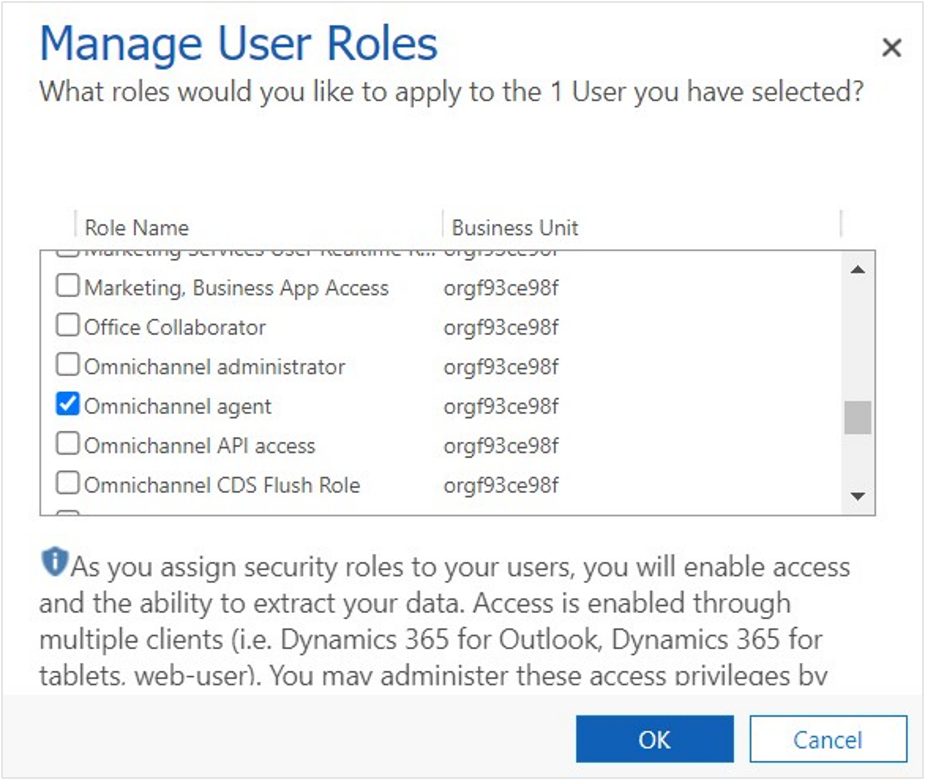This screenshot has width=925, height=780.
Task: Select the 'Omnichannel agent' role label
Action: (177, 406)
